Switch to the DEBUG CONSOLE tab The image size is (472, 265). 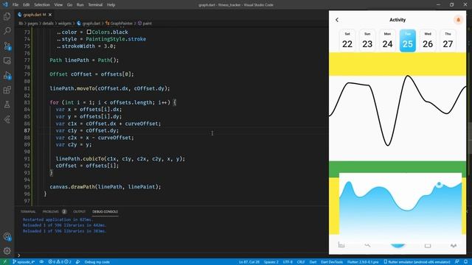(x=105, y=212)
